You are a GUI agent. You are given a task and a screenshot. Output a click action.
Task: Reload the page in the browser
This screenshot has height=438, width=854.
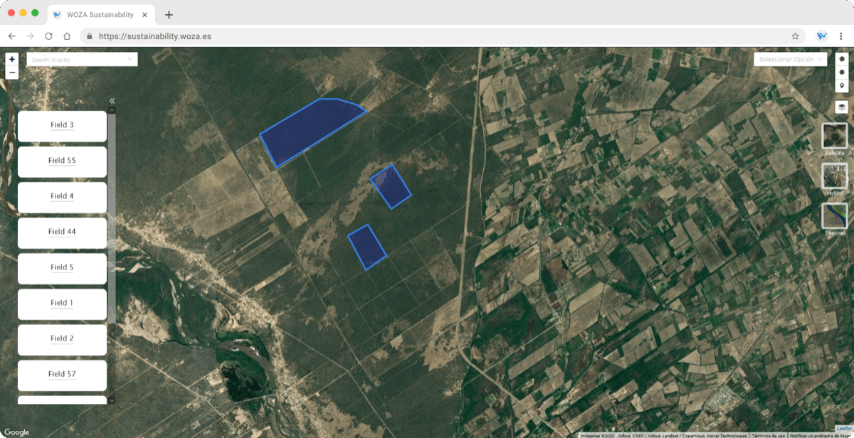tap(48, 36)
